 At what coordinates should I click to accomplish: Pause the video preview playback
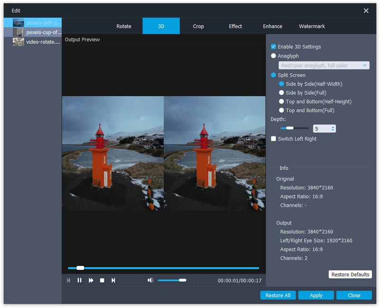point(79,280)
